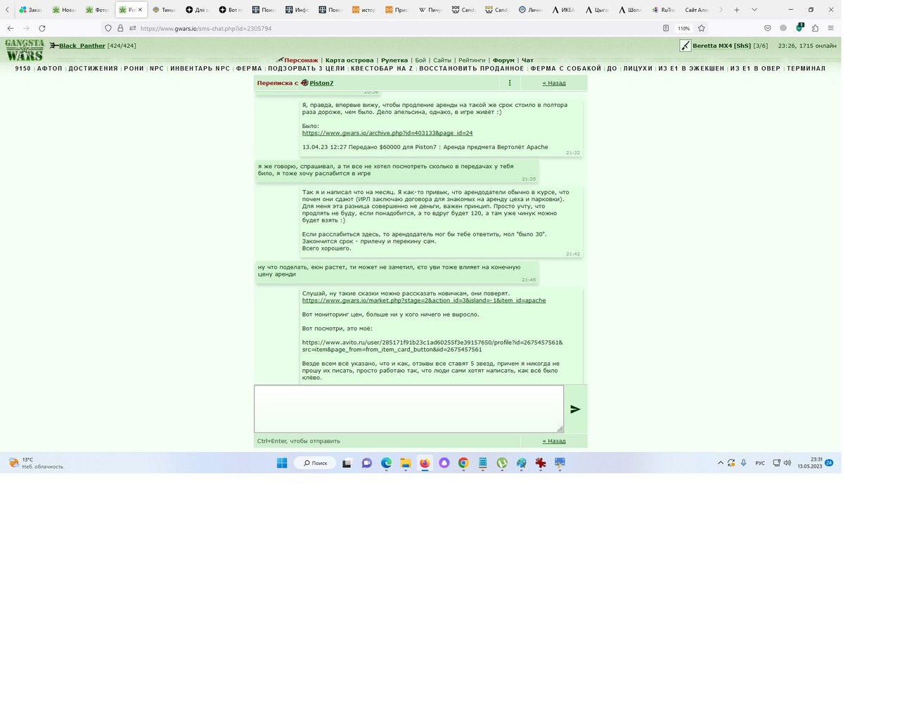This screenshot has height=702, width=900.
Task: Click in the message text area
Action: [409, 409]
